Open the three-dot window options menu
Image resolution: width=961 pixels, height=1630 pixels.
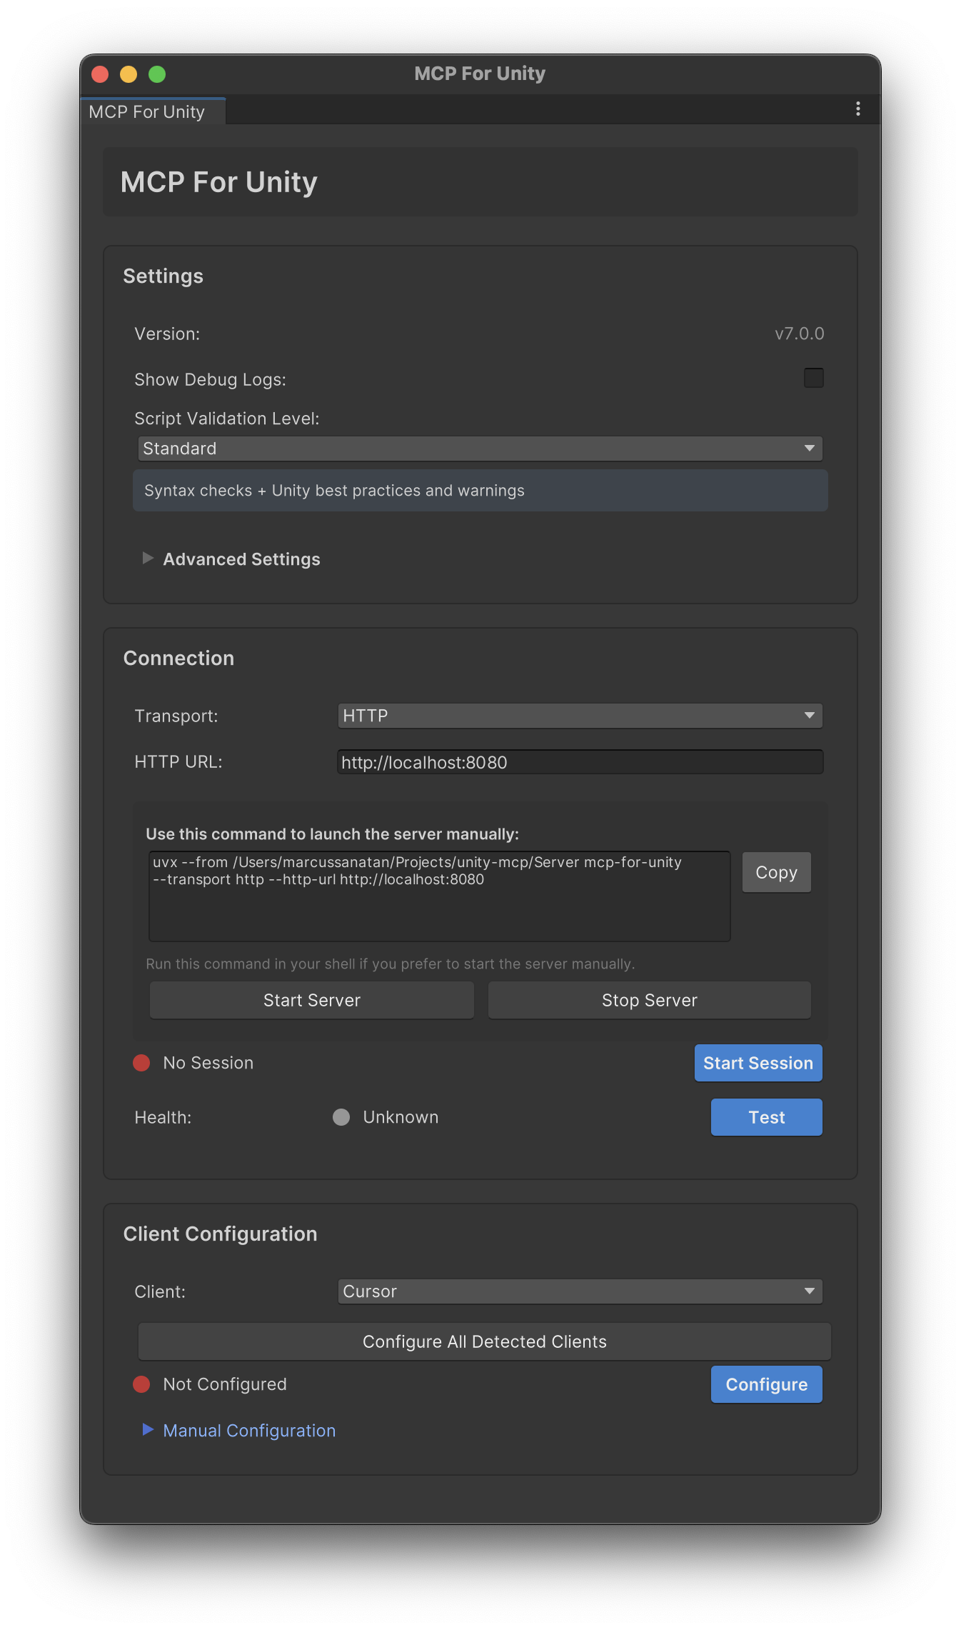tap(857, 109)
